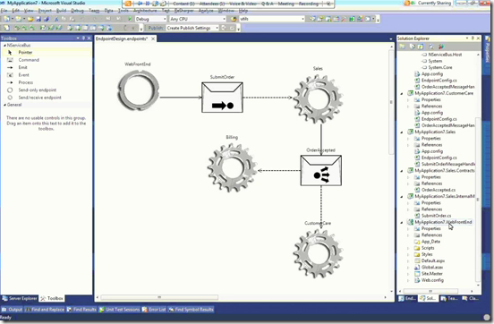Open Voice & Video in meeting bar
This screenshot has height=324, width=494.
coord(243,4)
